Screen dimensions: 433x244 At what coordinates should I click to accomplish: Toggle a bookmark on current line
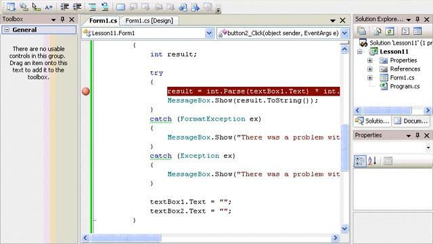(120, 7)
